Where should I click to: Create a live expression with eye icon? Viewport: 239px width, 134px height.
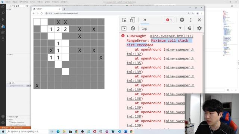pos(189,28)
